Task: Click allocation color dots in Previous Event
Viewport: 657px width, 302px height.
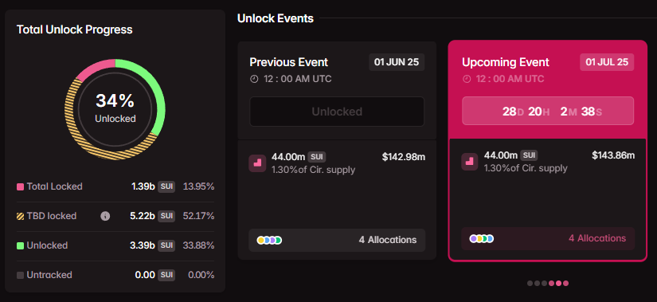Action: [x=269, y=241]
